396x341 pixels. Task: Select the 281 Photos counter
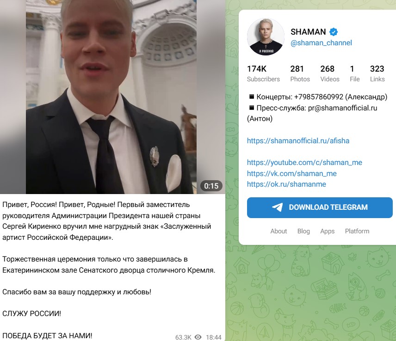[x=300, y=73]
